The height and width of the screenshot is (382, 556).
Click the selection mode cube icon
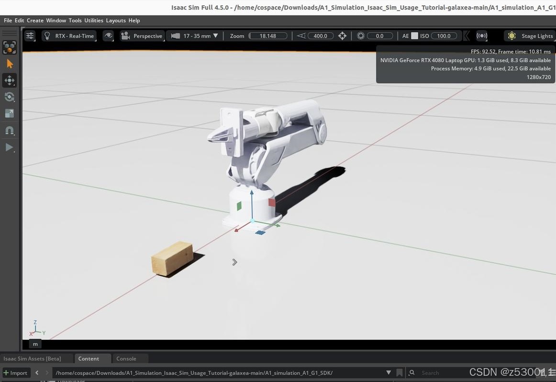coord(10,47)
